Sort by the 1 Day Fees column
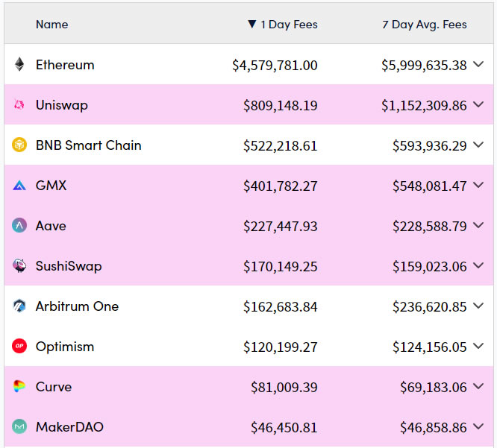The image size is (497, 448). (x=288, y=25)
